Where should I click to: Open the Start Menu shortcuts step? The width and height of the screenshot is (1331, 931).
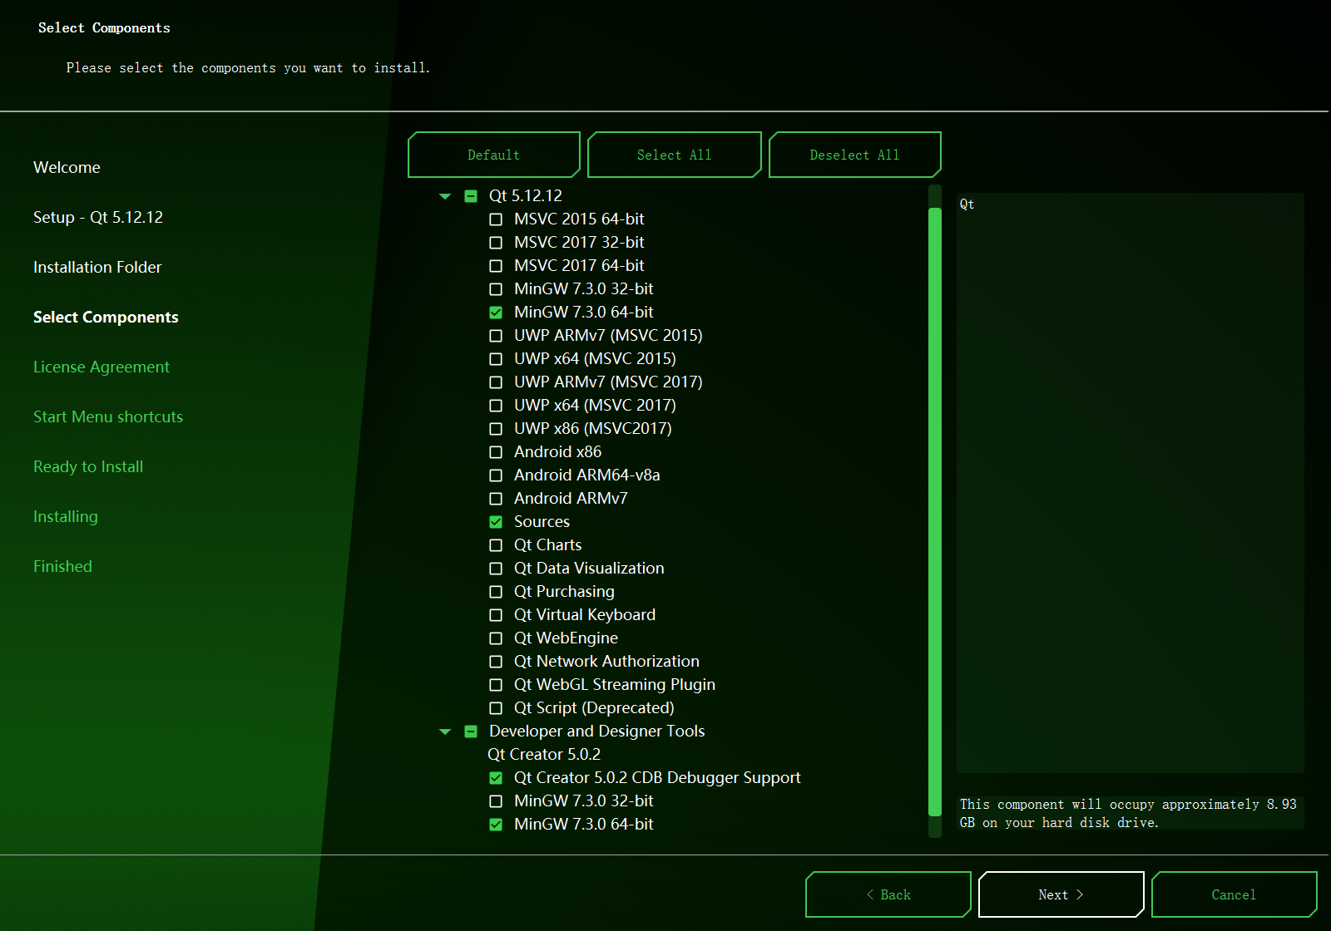click(x=108, y=417)
